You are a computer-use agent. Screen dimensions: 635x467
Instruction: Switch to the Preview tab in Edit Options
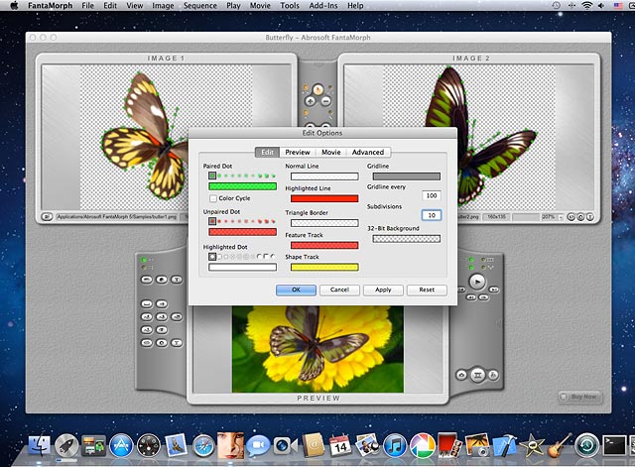pyautogui.click(x=298, y=152)
